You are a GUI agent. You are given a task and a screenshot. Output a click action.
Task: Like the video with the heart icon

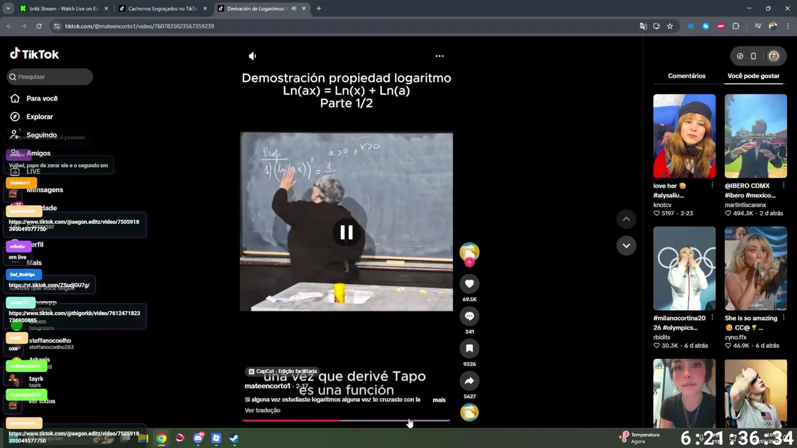pyautogui.click(x=469, y=284)
